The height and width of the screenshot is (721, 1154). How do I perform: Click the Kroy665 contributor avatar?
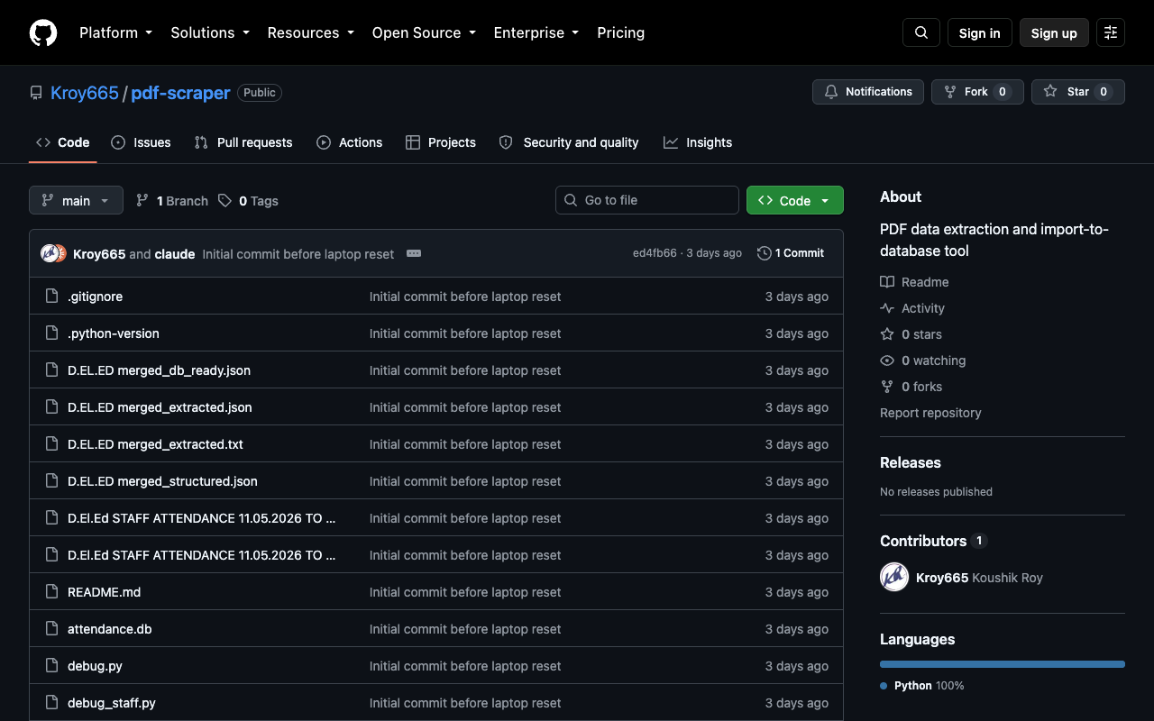click(894, 577)
